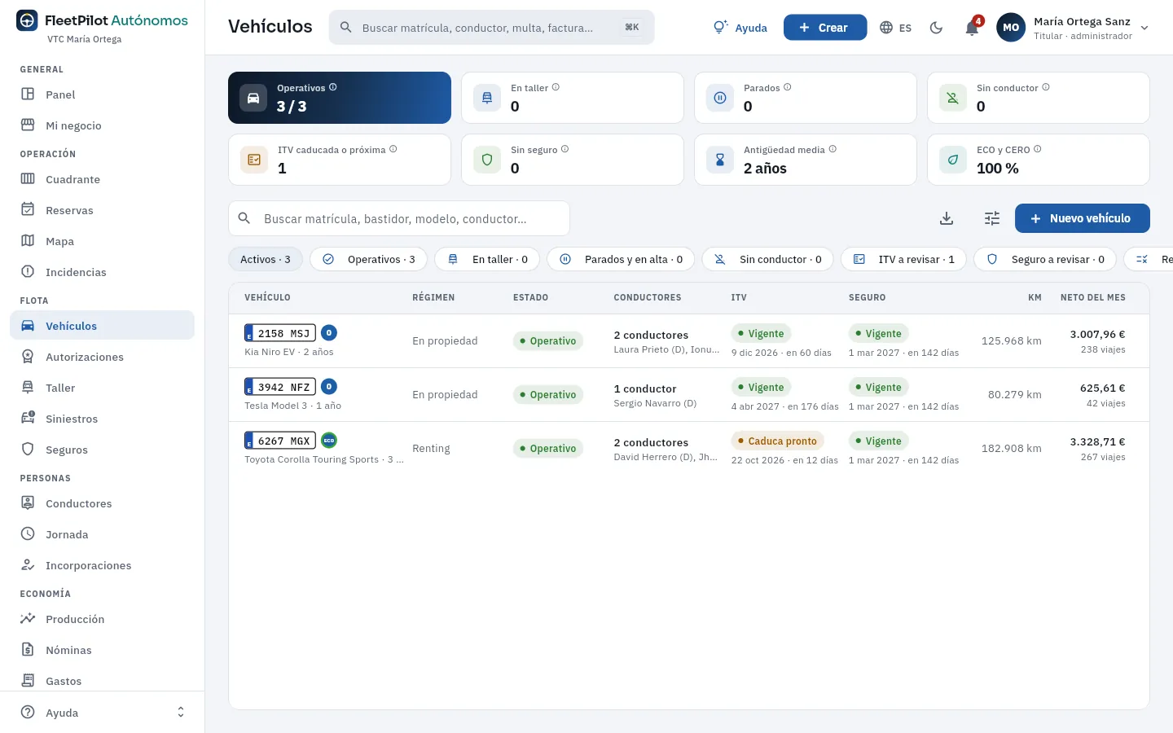Viewport: 1173px width, 733px height.
Task: Toggle the Activos · 3 filter chip
Action: point(266,259)
